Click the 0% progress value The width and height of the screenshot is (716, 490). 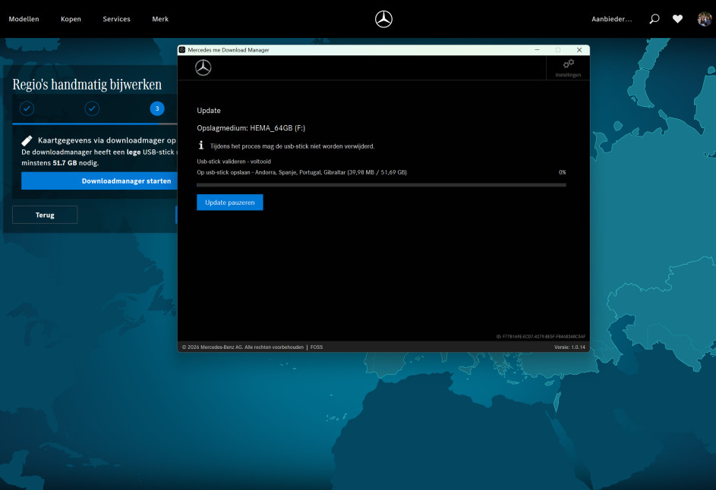[562, 172]
